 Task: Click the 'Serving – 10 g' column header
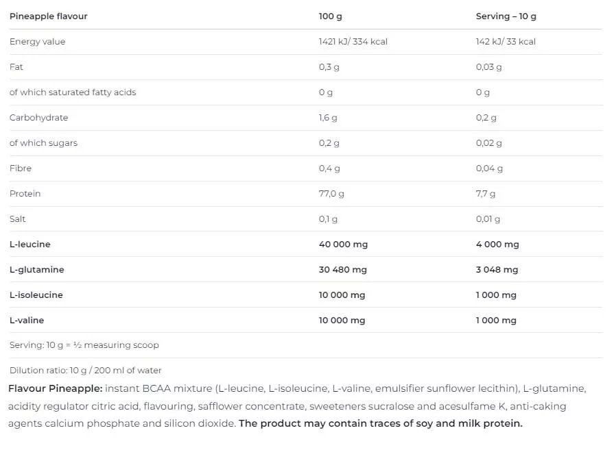click(x=506, y=16)
